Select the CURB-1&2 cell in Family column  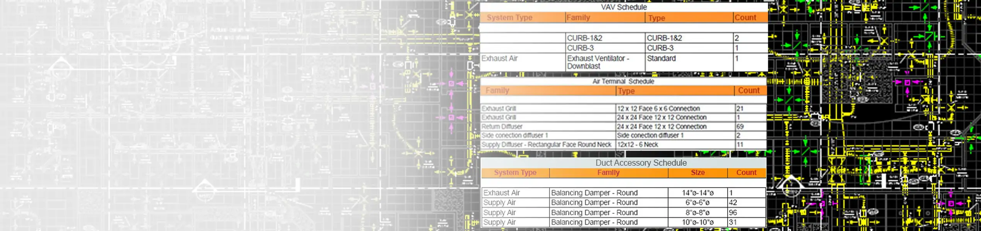point(584,38)
